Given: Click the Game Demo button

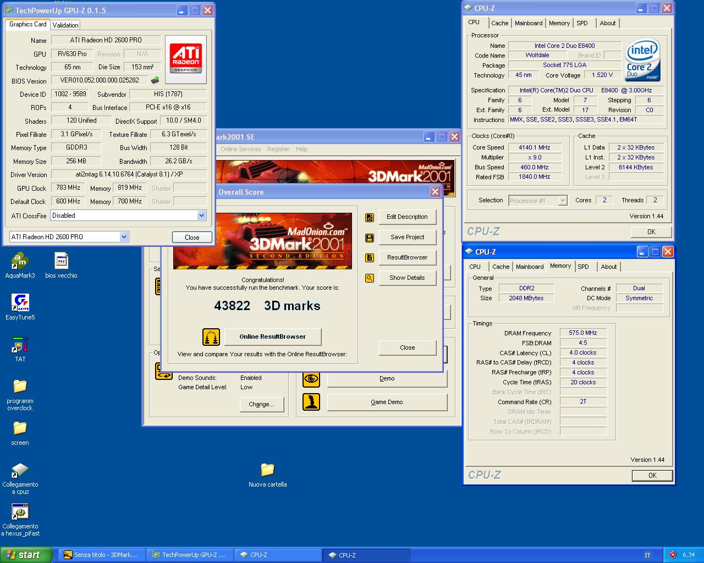Looking at the screenshot, I should (x=387, y=402).
